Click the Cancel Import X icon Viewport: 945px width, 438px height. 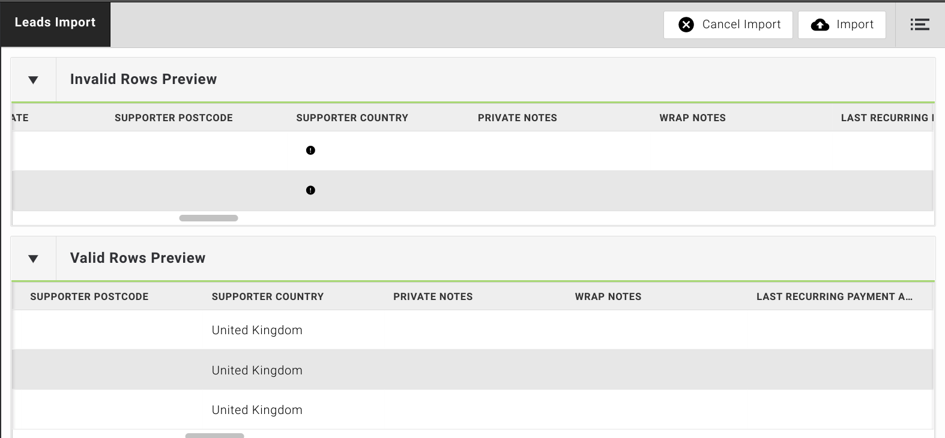(x=686, y=25)
